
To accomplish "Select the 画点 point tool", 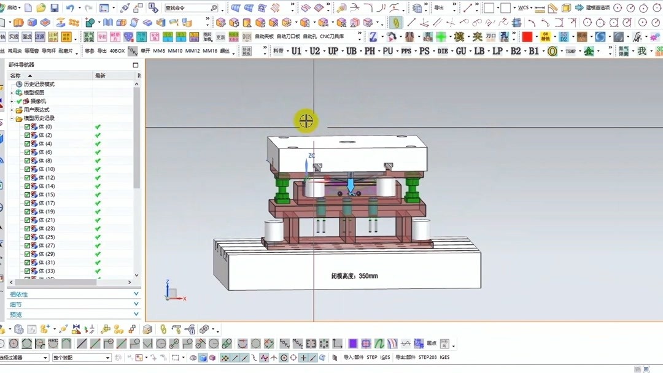I will pyautogui.click(x=432, y=344).
